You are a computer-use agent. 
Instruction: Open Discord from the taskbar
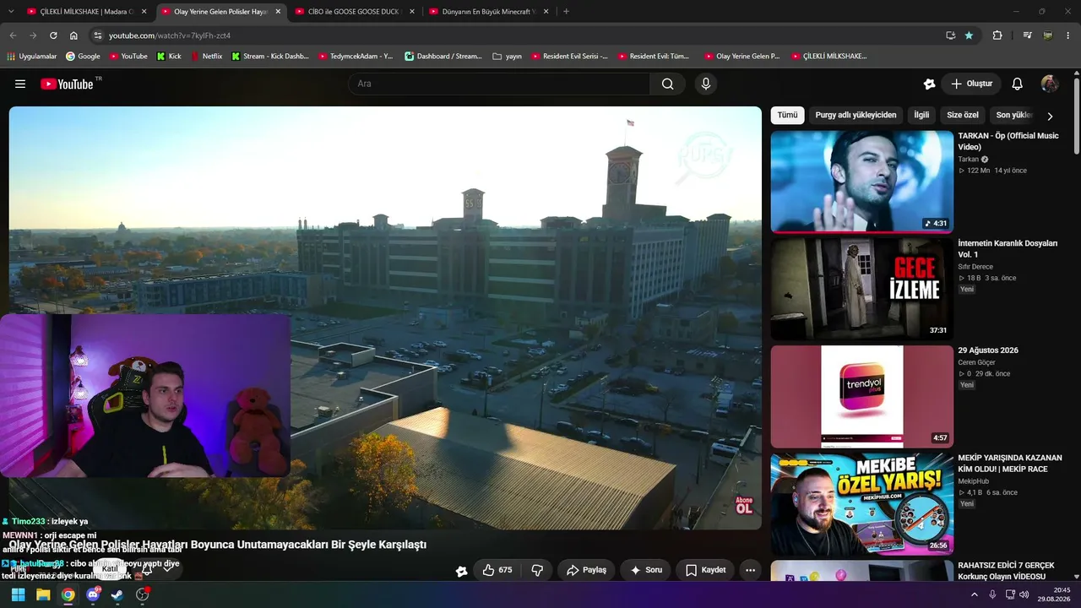(93, 594)
